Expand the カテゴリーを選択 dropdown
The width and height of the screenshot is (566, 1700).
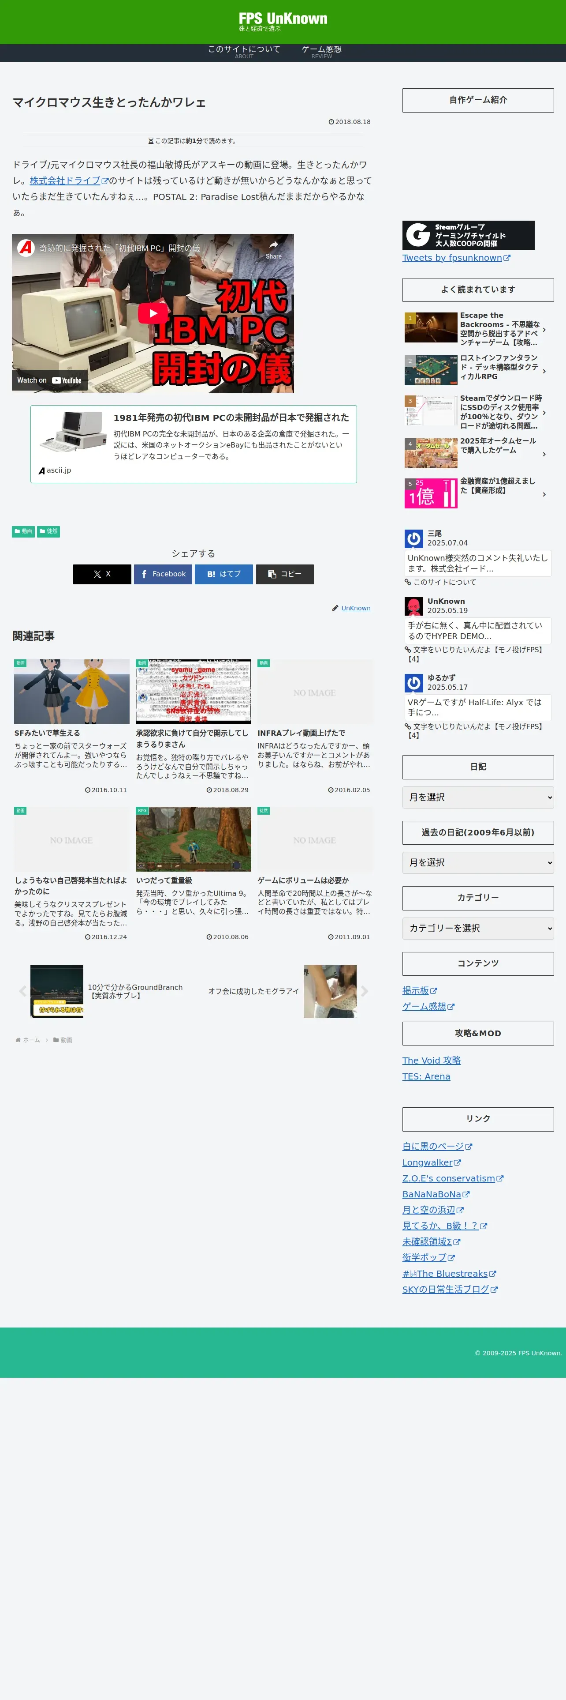(478, 929)
